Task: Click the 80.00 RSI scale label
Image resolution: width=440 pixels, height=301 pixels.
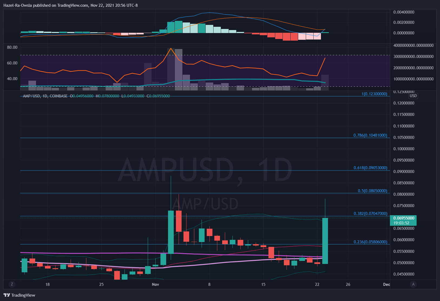Action: [12, 47]
